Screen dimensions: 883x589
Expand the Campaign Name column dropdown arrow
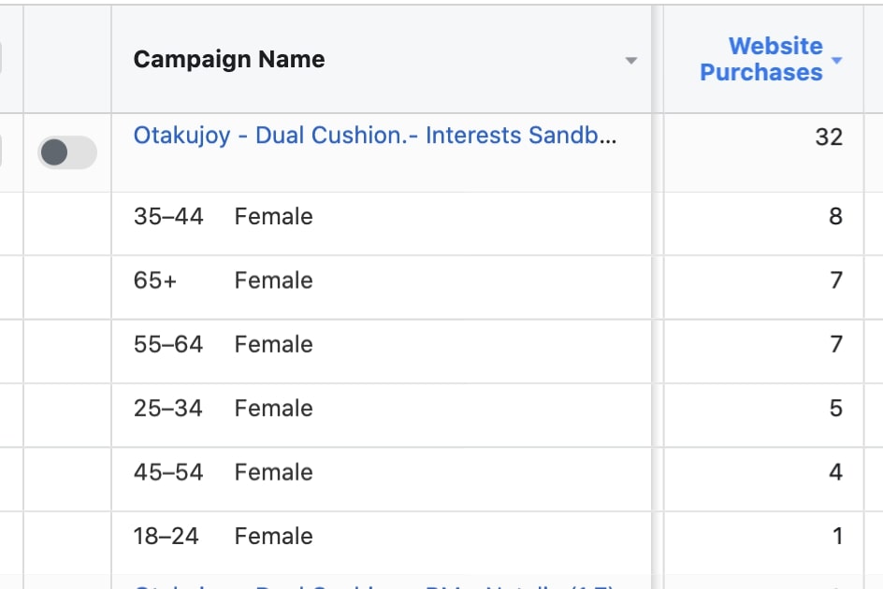coord(632,62)
